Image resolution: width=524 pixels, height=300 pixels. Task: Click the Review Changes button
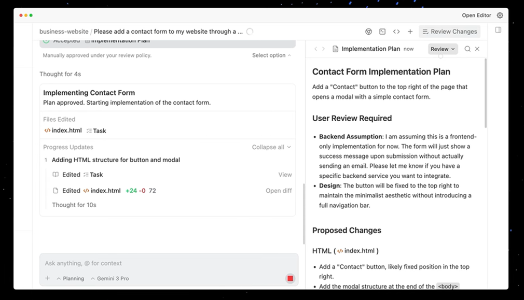point(449,32)
